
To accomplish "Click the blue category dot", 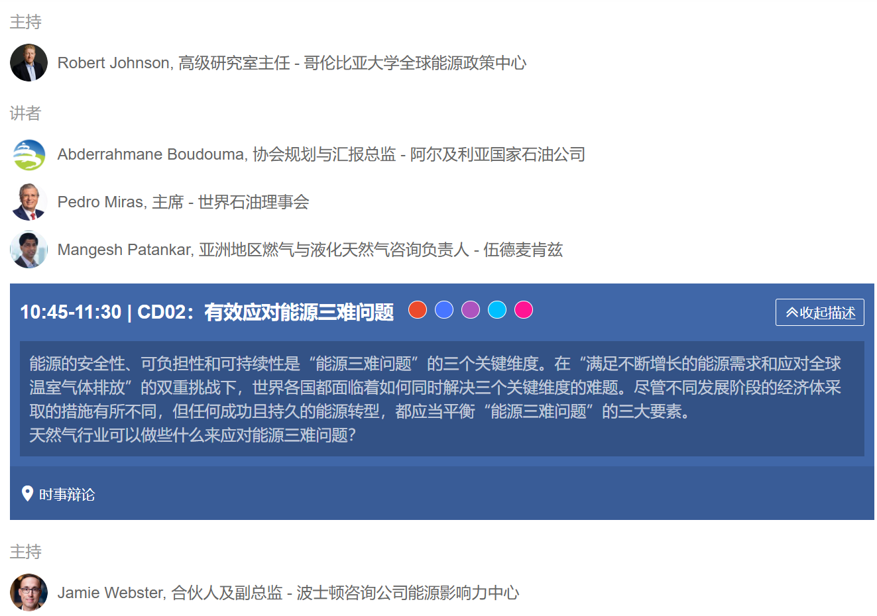I will tap(444, 309).
